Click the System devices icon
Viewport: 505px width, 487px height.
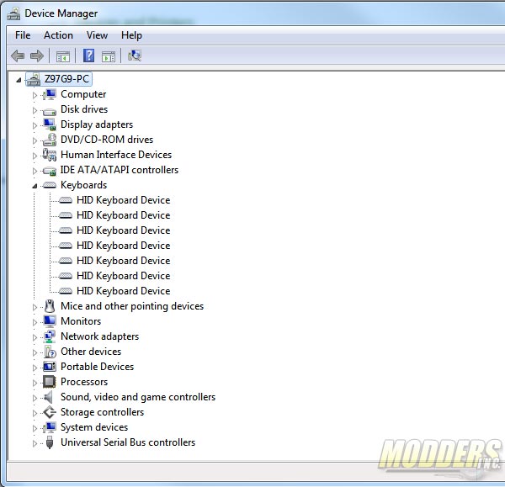pyautogui.click(x=50, y=427)
